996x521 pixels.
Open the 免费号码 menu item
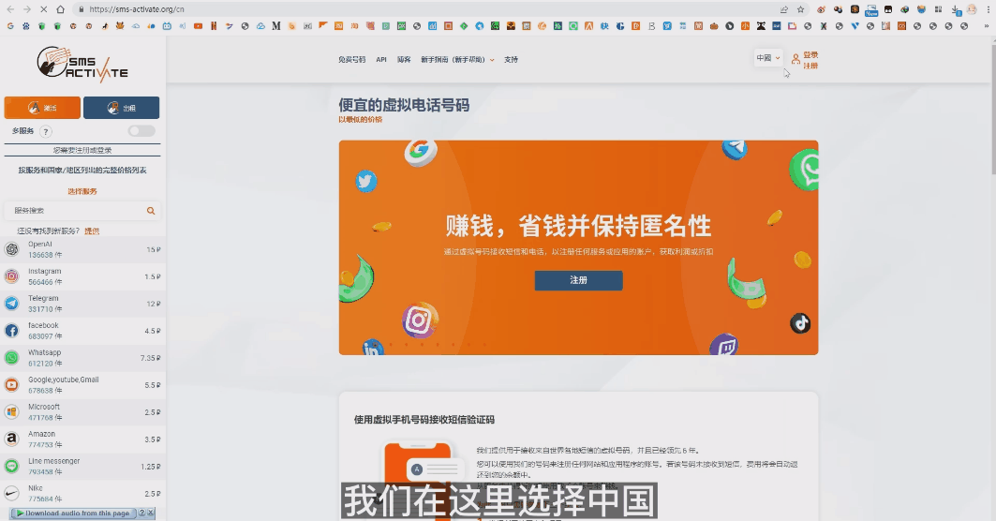(352, 60)
